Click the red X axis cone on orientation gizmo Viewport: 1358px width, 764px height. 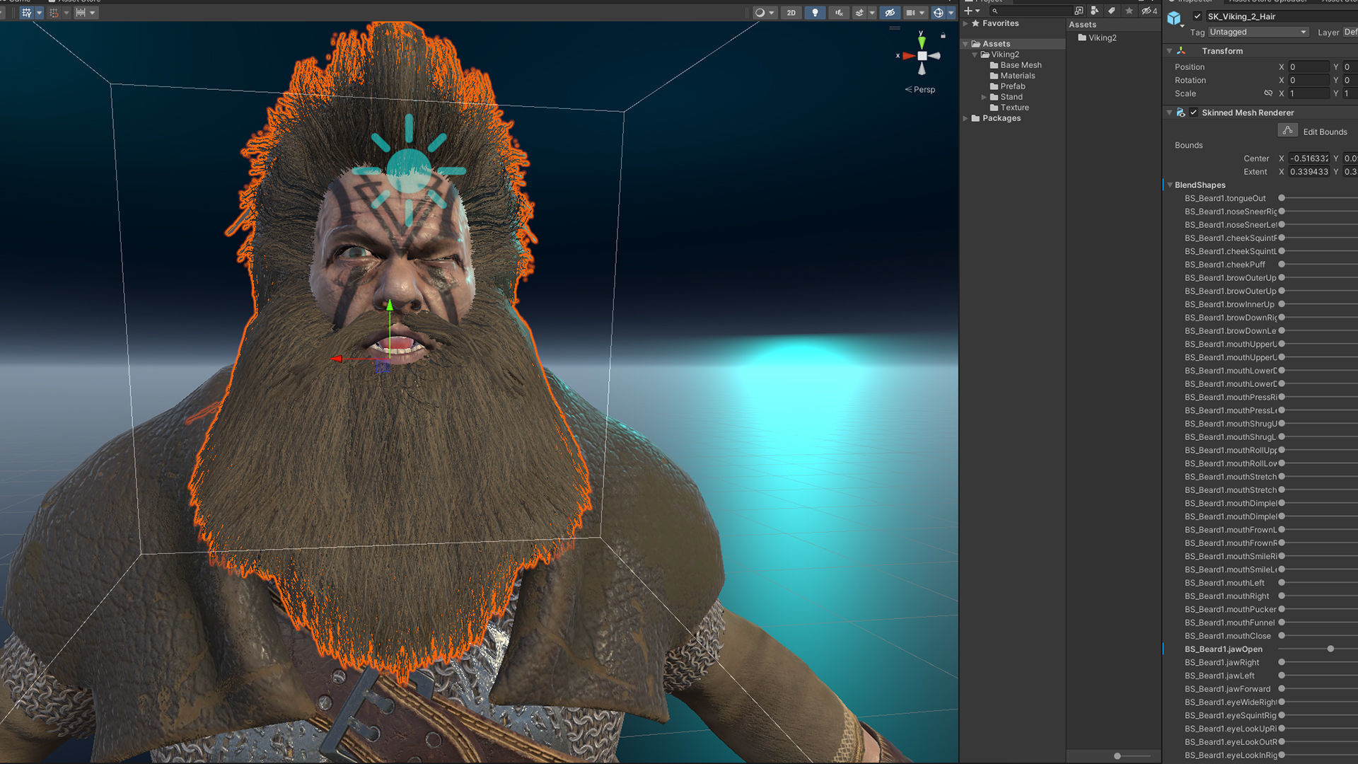(x=908, y=56)
